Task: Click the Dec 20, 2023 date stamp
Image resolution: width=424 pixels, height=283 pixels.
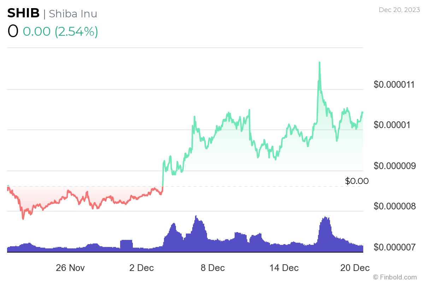Action: (x=399, y=10)
